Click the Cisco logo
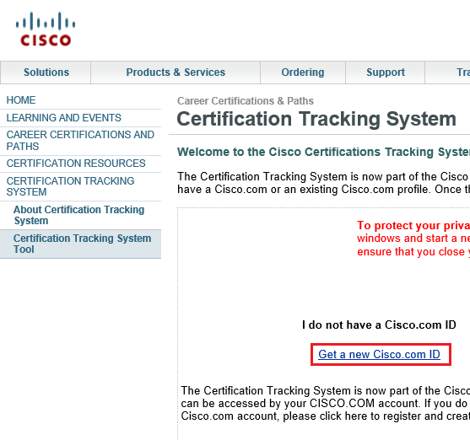The height and width of the screenshot is (440, 470). click(46, 29)
